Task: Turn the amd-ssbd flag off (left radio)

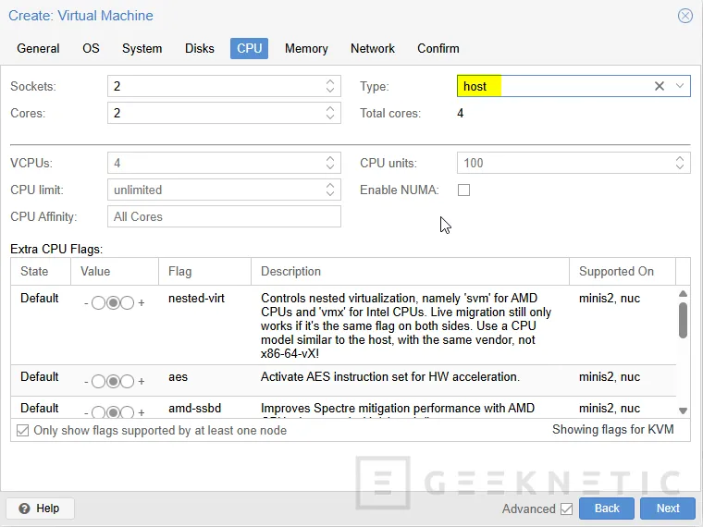Action: click(x=98, y=412)
